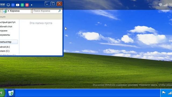This screenshot has width=172, height=97.
Task: Click the network signal icon in system tray
Action: pyautogui.click(x=170, y=93)
